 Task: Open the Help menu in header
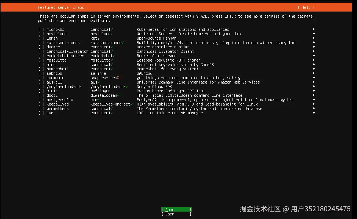pos(306,7)
